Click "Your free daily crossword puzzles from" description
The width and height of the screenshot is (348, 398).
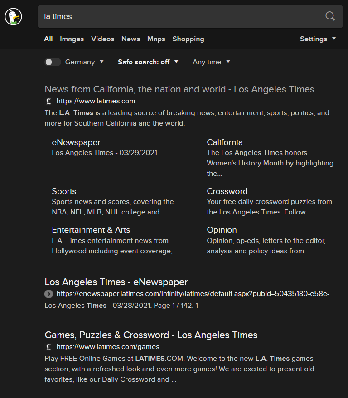coord(269,207)
